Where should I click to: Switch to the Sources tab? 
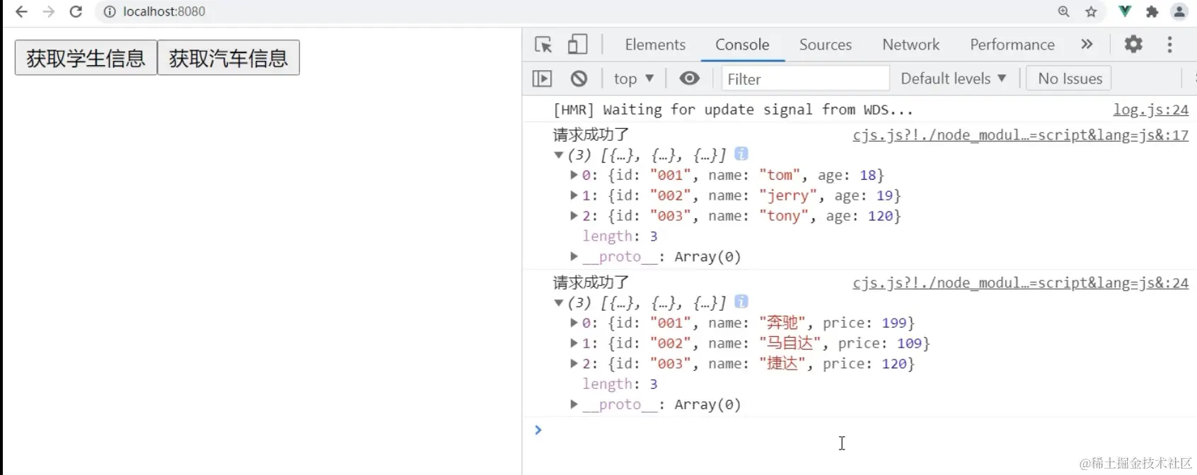(x=826, y=45)
